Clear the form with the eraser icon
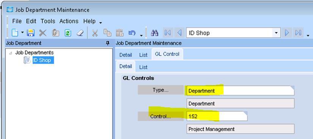 pos(80,33)
